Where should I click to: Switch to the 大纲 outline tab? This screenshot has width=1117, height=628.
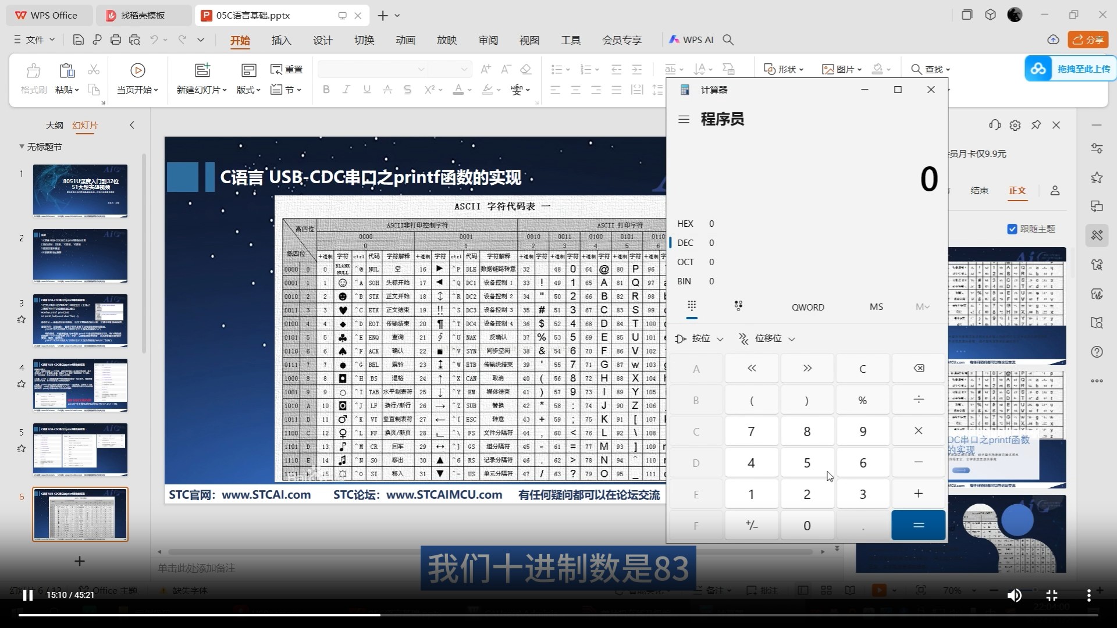(54, 125)
